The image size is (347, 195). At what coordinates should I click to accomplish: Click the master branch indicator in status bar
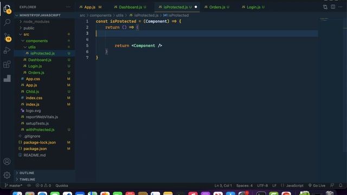click(x=13, y=185)
